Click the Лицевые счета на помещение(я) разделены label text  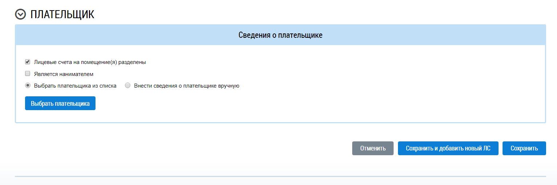(90, 62)
